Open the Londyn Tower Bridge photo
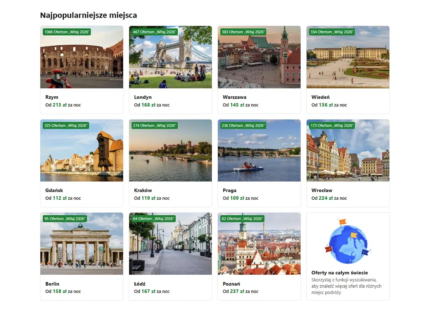 click(170, 57)
